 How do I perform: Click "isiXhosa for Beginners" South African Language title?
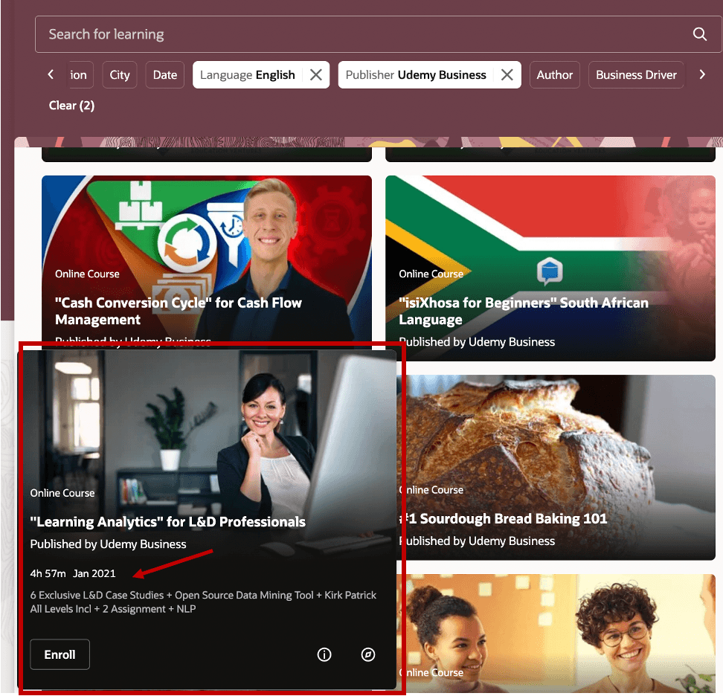[x=524, y=311]
